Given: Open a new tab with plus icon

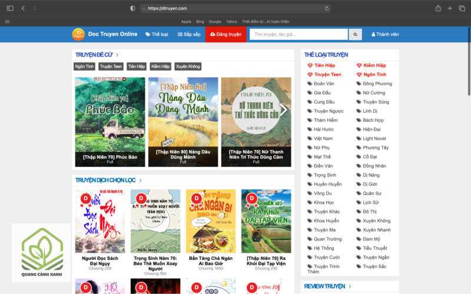Looking at the screenshot, I should click(x=450, y=8).
